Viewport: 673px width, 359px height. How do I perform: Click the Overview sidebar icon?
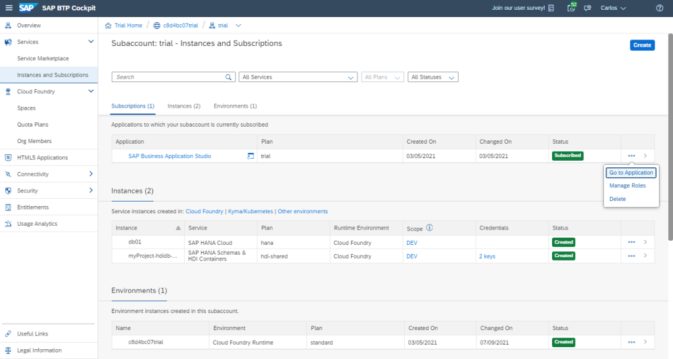point(8,26)
